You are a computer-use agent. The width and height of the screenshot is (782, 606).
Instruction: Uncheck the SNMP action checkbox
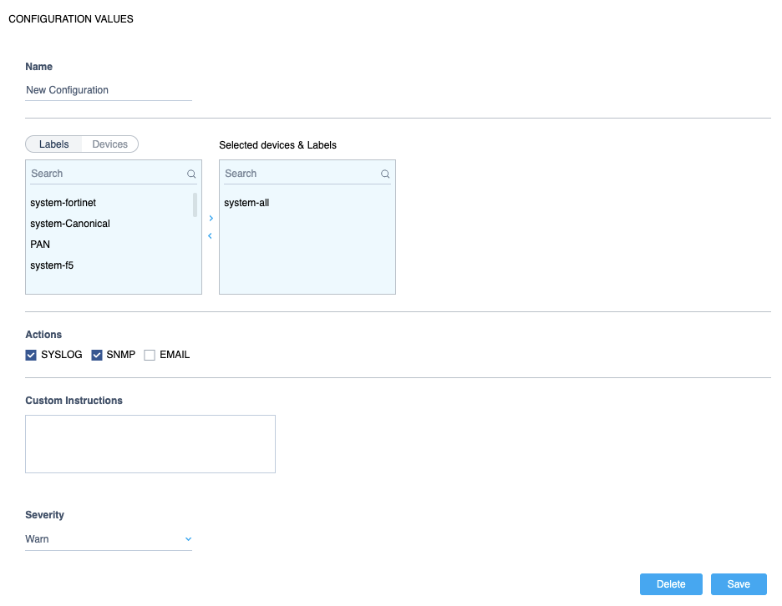pyautogui.click(x=97, y=355)
